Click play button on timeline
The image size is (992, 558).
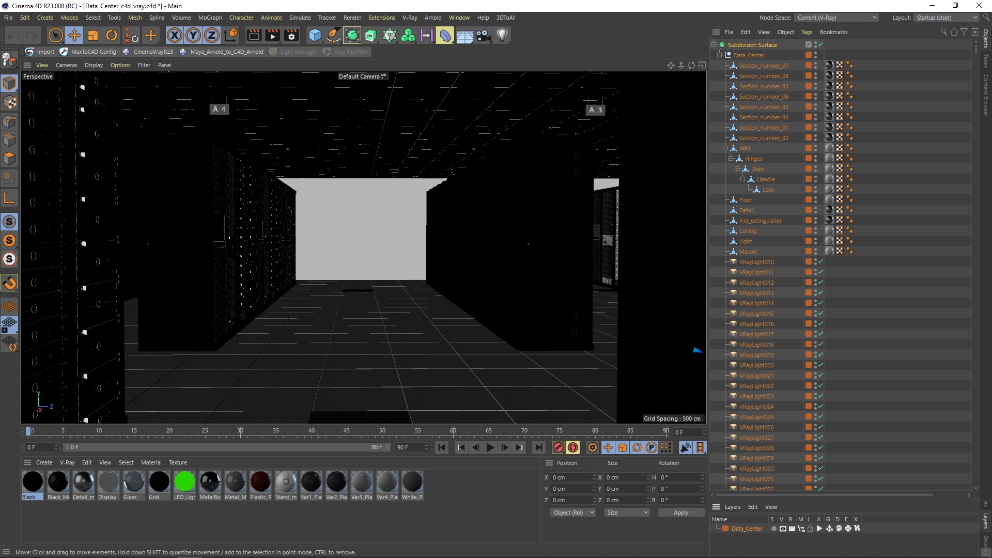[489, 447]
